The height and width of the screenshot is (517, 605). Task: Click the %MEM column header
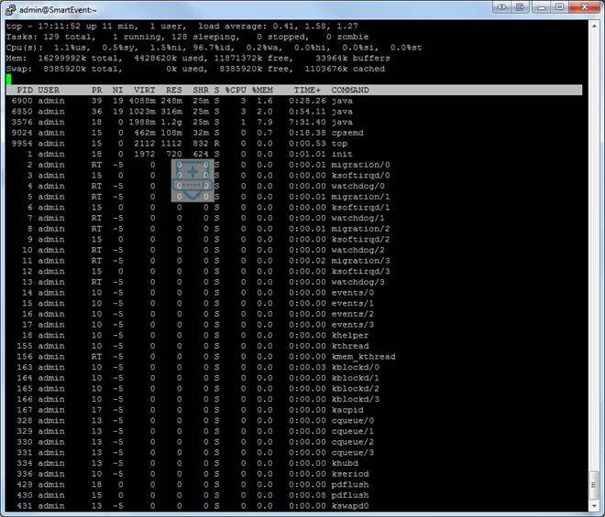point(262,91)
